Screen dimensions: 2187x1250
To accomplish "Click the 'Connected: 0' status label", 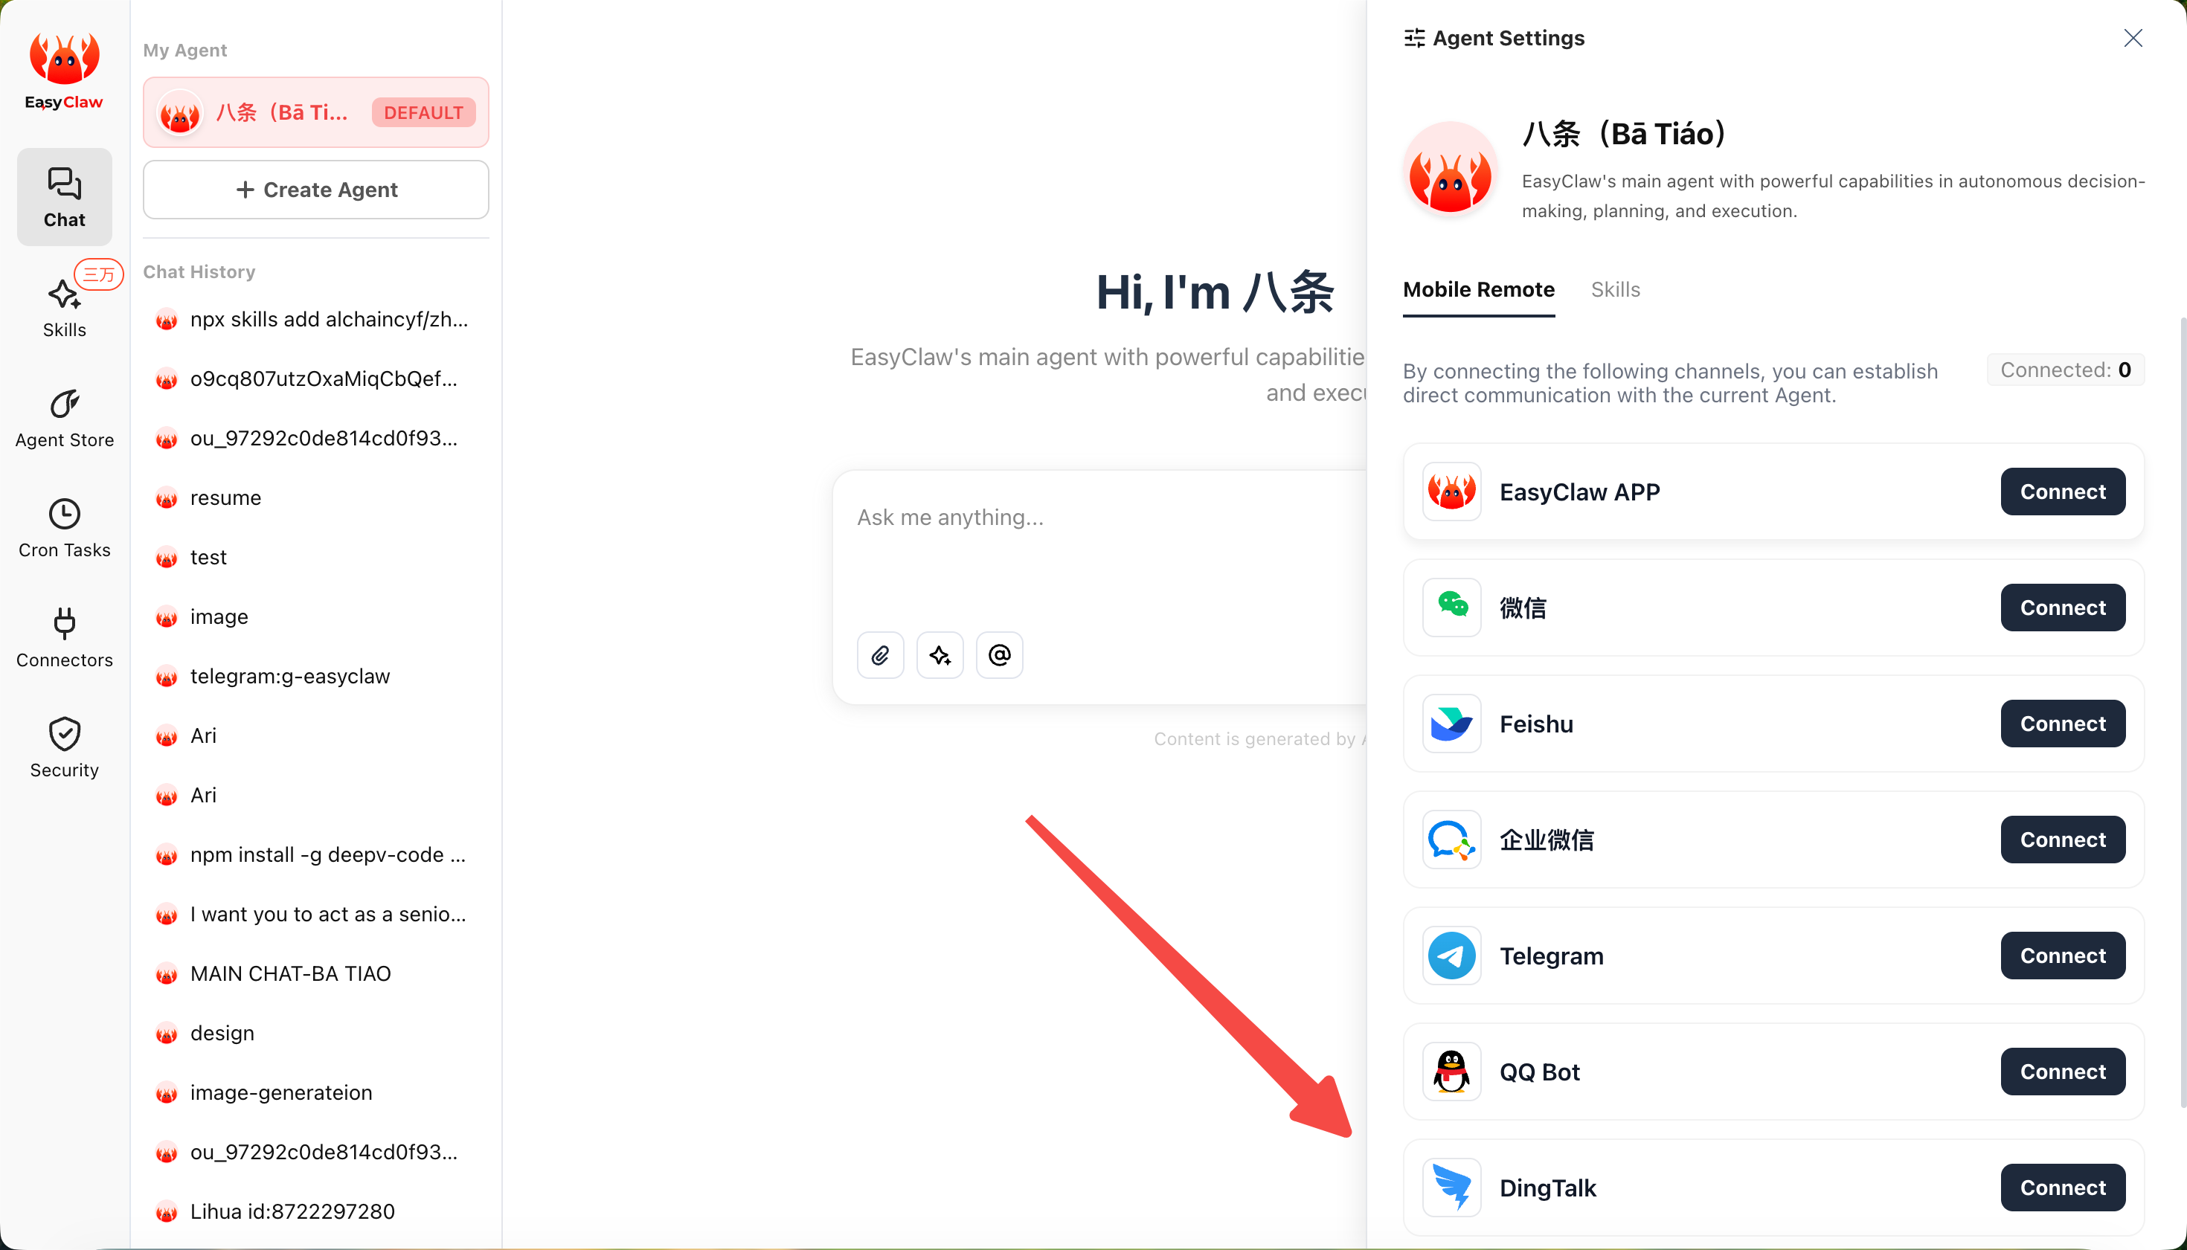I will point(2065,370).
